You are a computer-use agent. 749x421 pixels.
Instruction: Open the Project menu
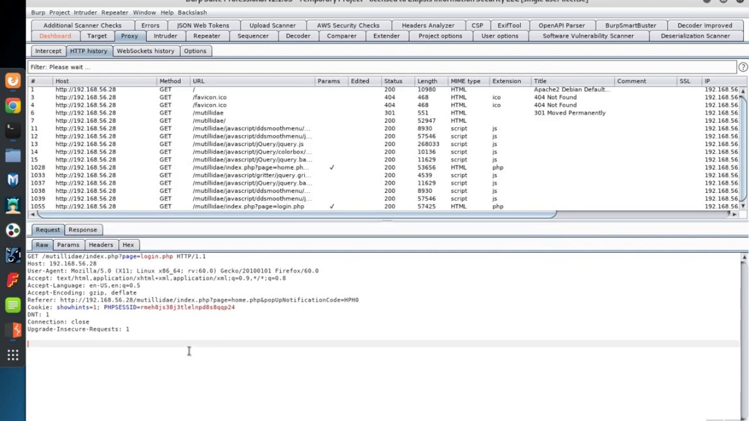click(59, 12)
